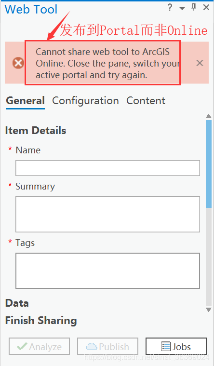Click the Publish button

[x=107, y=346]
